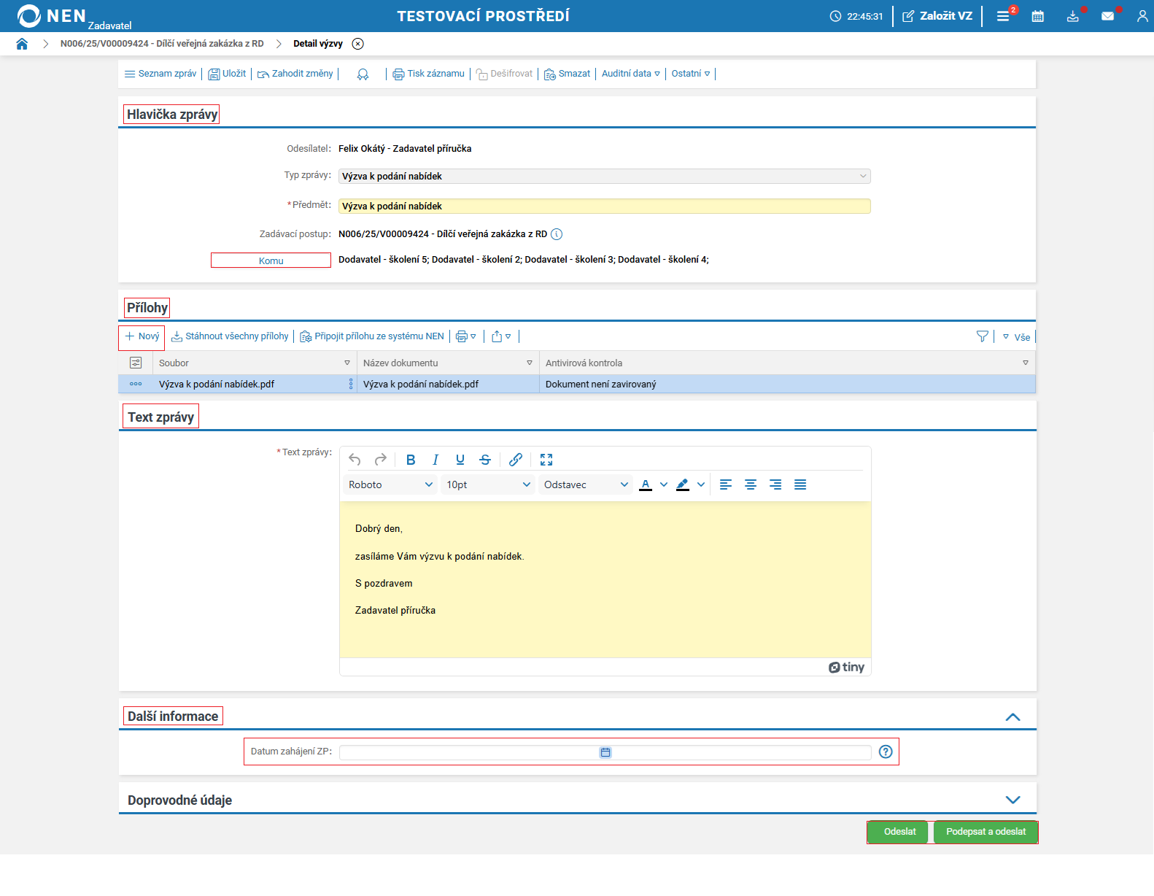Open the Auditní data menu

(630, 74)
